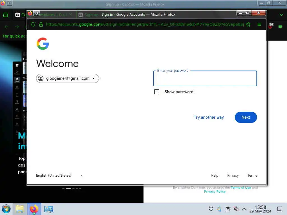The image size is (287, 215).
Task: Click the Firefox taskbar icon
Action: tap(34, 209)
